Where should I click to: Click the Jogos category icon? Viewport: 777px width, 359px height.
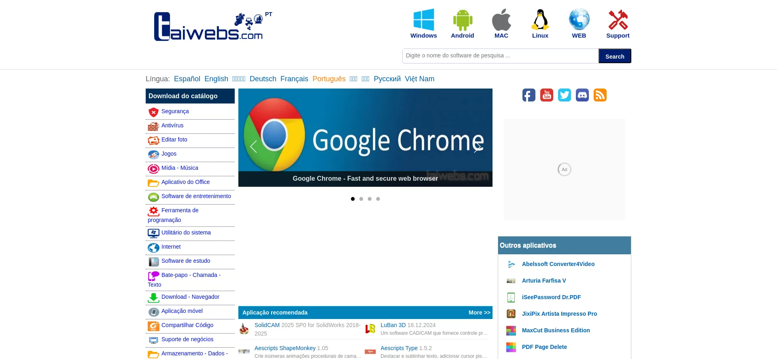[x=153, y=155]
